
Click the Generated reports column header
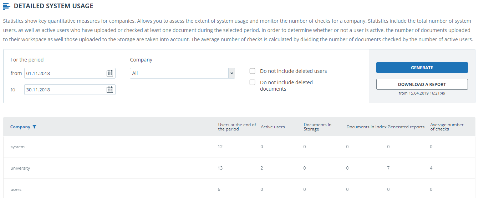click(x=406, y=127)
